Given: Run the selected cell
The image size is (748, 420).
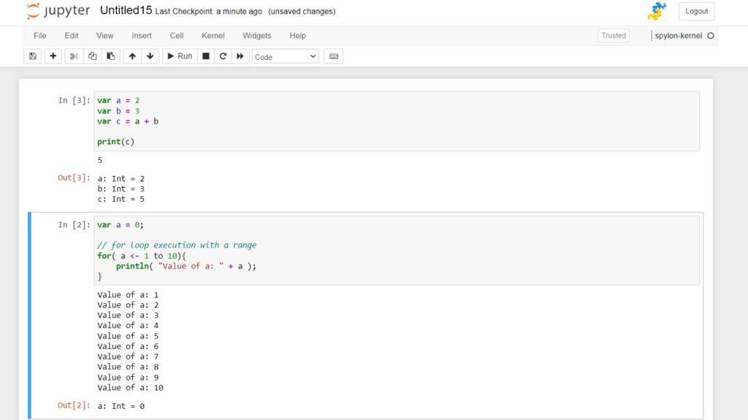Looking at the screenshot, I should (x=180, y=56).
